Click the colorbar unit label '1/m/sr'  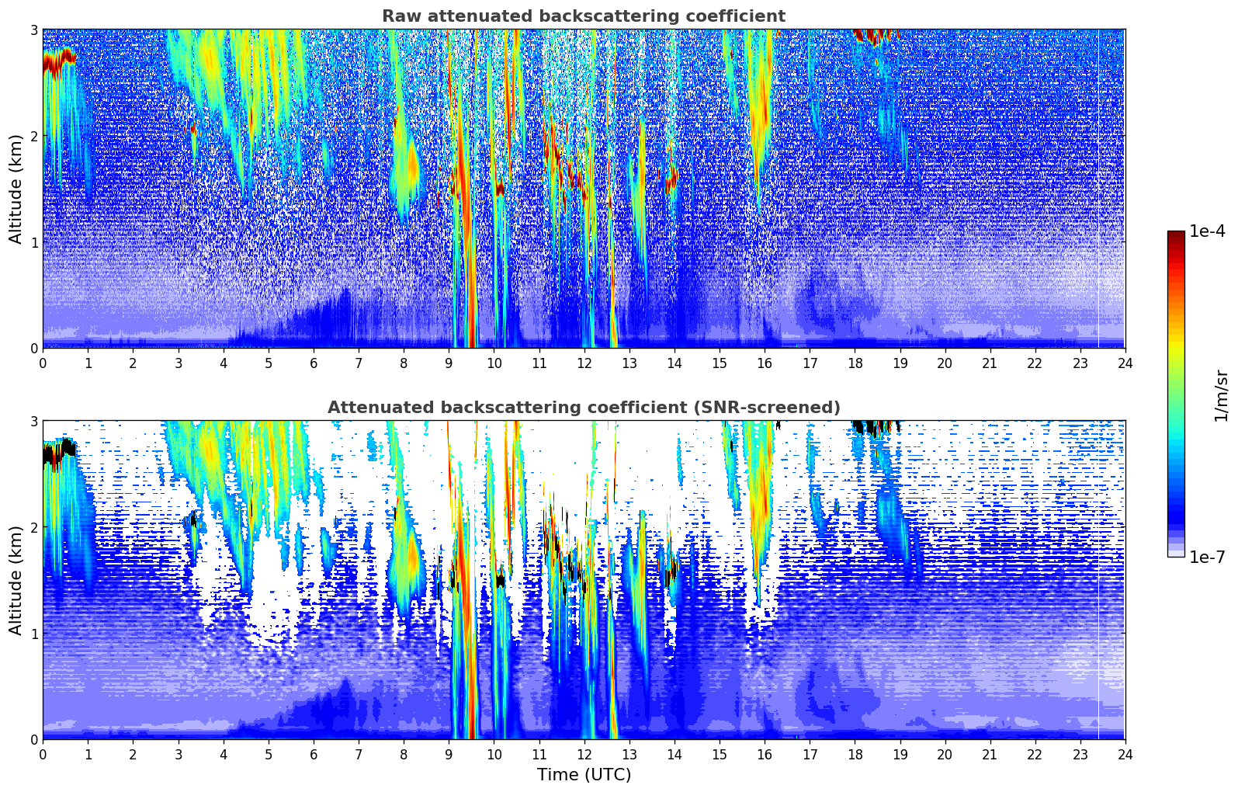pos(1221,395)
